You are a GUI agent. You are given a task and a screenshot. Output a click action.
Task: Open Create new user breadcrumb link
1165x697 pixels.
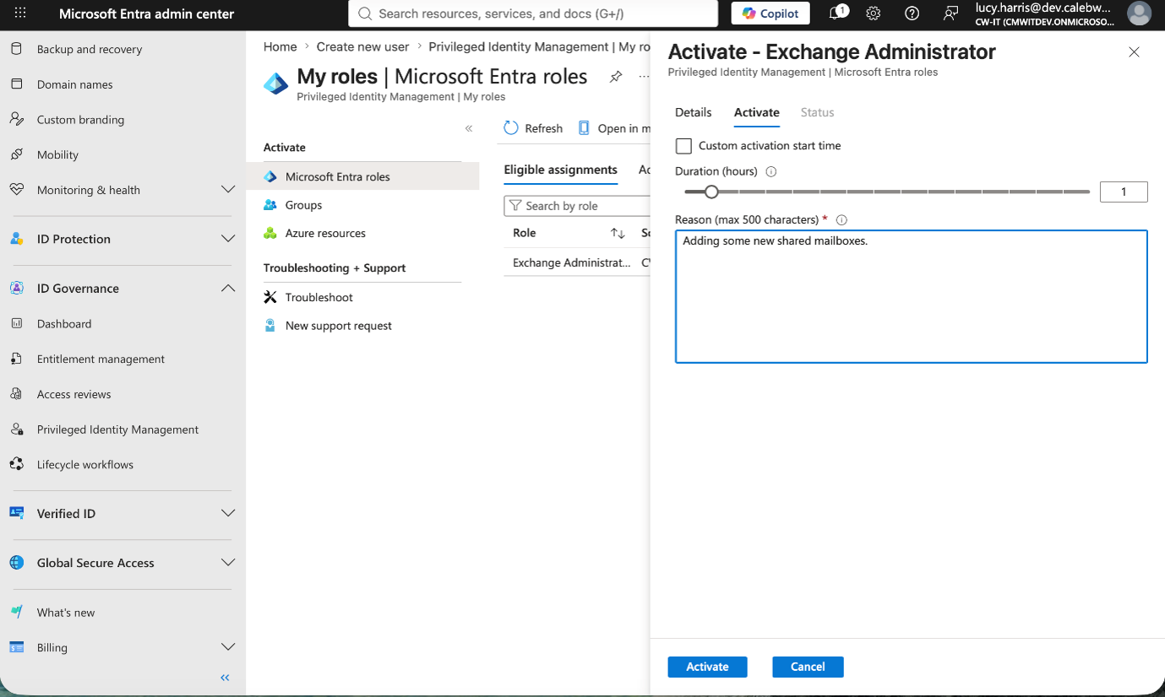pyautogui.click(x=363, y=47)
